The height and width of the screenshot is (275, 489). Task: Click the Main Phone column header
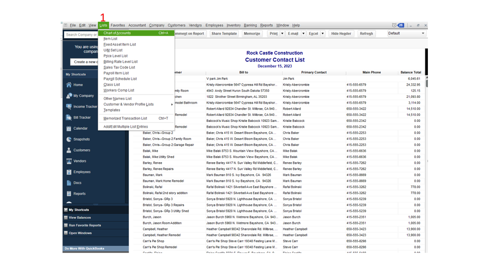click(372, 72)
